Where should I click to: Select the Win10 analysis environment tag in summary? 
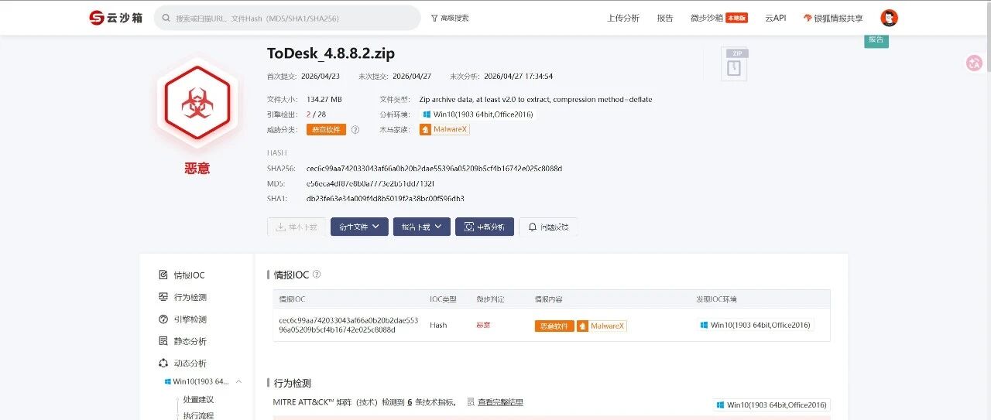pyautogui.click(x=478, y=114)
